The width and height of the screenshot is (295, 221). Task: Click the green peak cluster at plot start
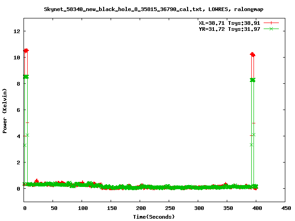(x=26, y=76)
